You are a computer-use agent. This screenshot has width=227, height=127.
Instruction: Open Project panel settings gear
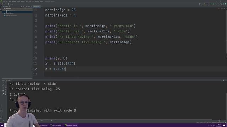click(x=29, y=6)
